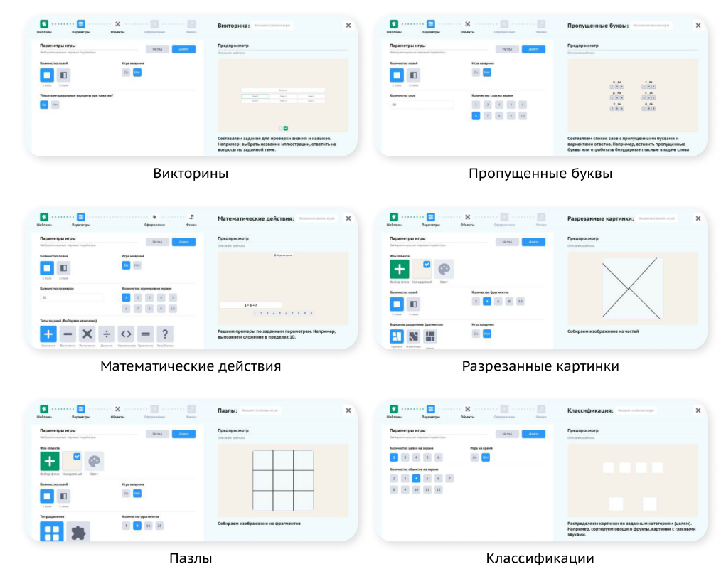Viewport: 726px width, 579px height.
Task: Click game name field beside Викторина title
Action: [x=272, y=26]
